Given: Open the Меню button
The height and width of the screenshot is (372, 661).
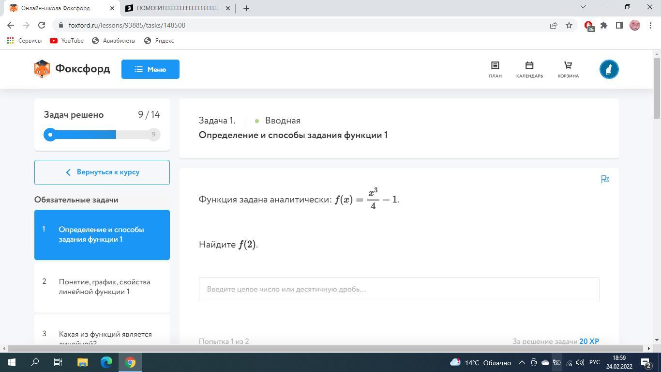Looking at the screenshot, I should pyautogui.click(x=150, y=69).
